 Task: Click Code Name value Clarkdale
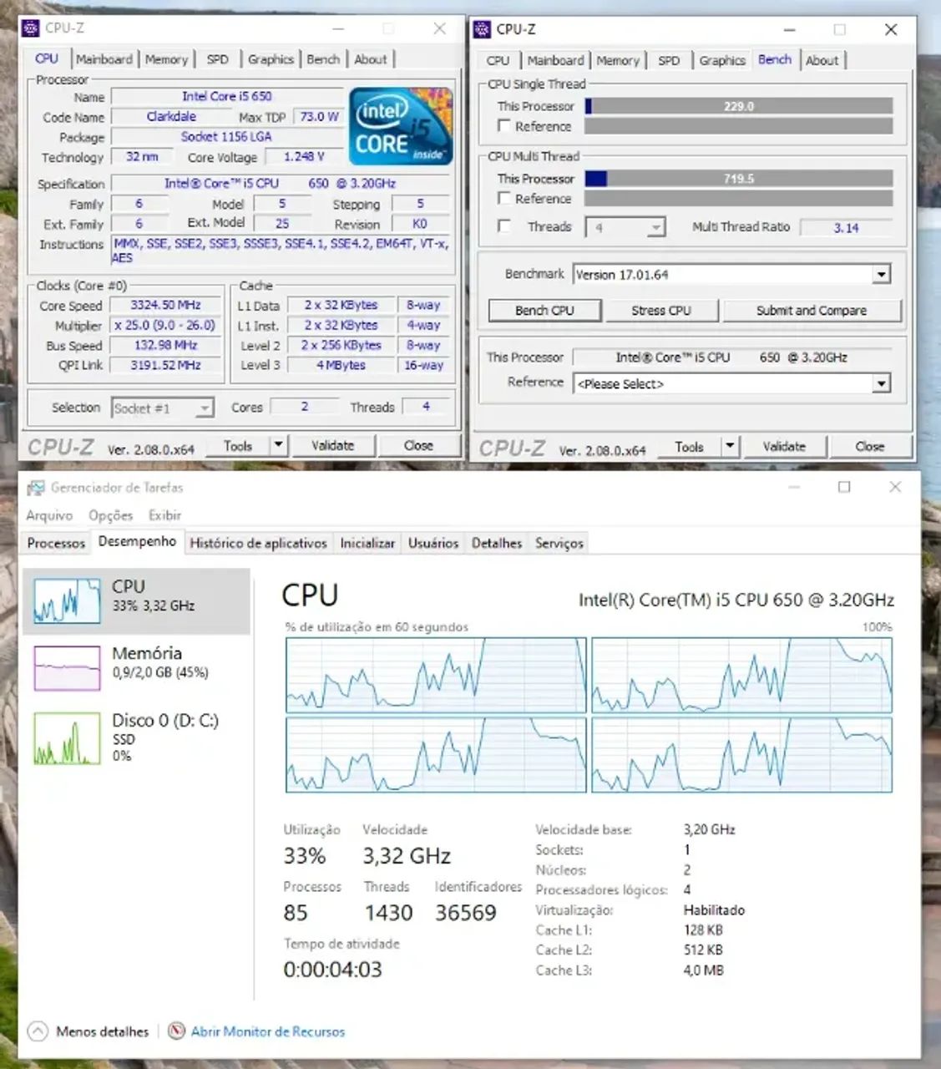click(171, 117)
